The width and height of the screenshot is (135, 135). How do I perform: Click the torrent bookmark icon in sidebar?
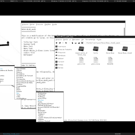tap(56, 62)
